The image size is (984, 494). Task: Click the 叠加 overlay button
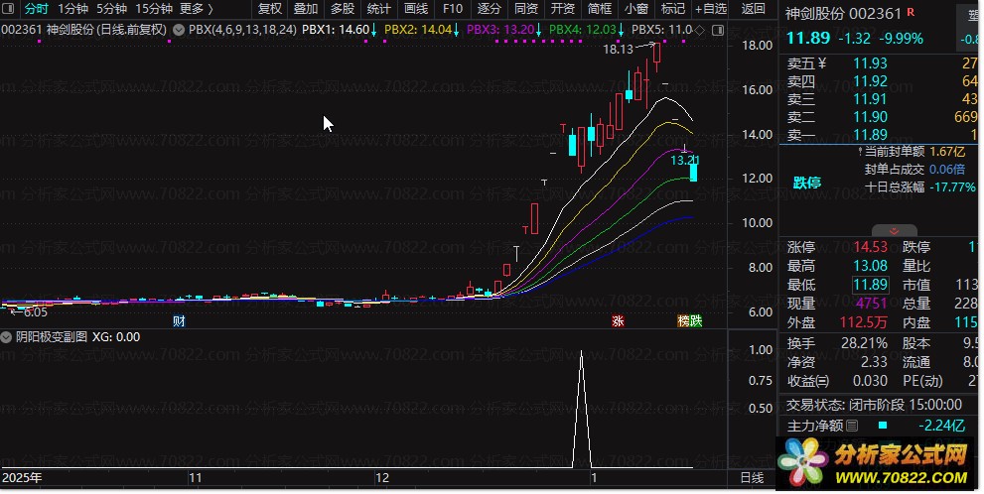(306, 9)
